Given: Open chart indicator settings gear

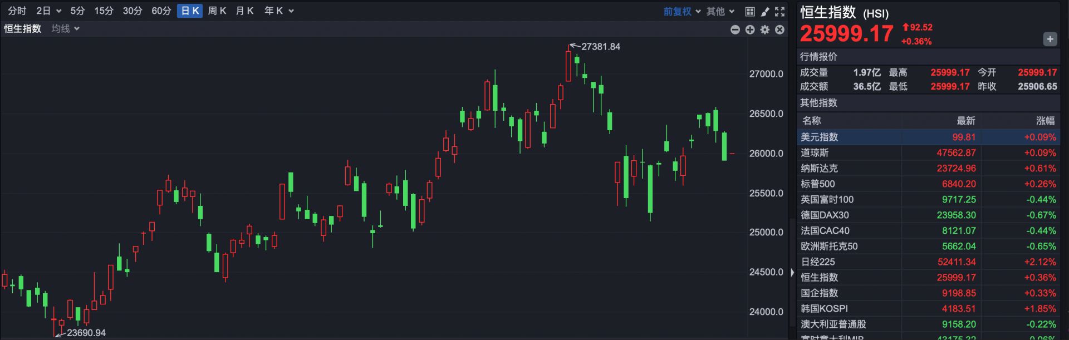Looking at the screenshot, I should click(x=765, y=29).
